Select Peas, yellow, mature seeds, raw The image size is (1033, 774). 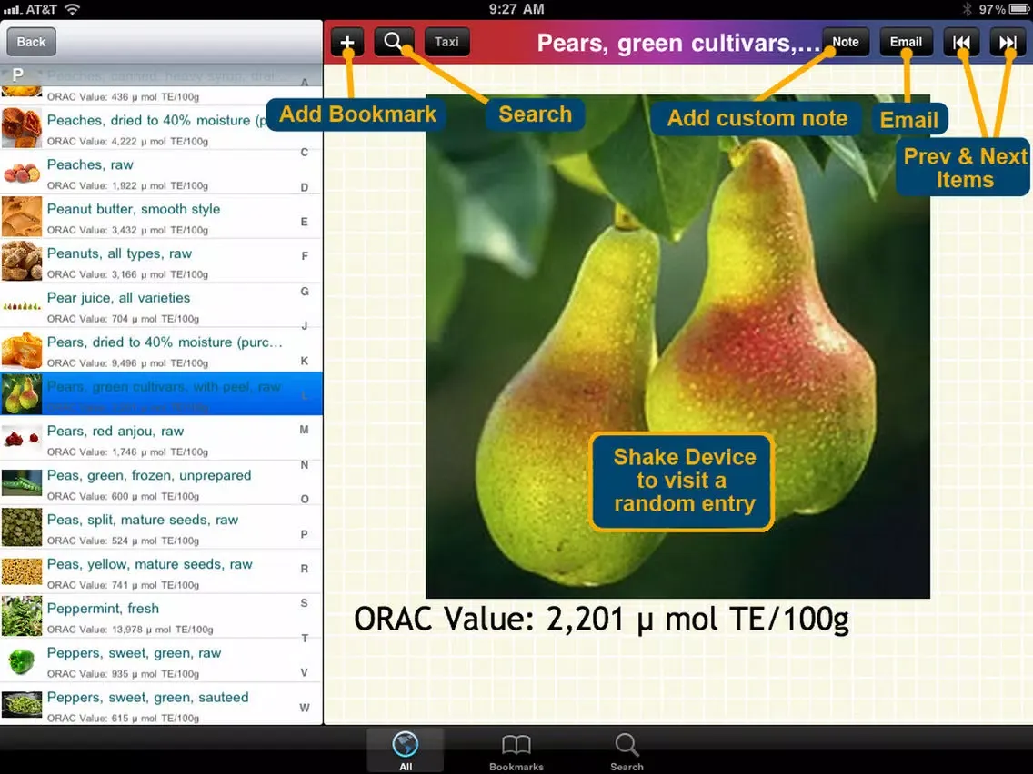point(162,572)
